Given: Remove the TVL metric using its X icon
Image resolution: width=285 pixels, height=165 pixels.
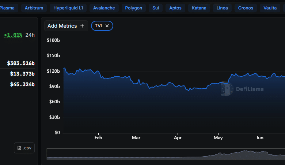Looking at the screenshot, I should click(x=107, y=26).
